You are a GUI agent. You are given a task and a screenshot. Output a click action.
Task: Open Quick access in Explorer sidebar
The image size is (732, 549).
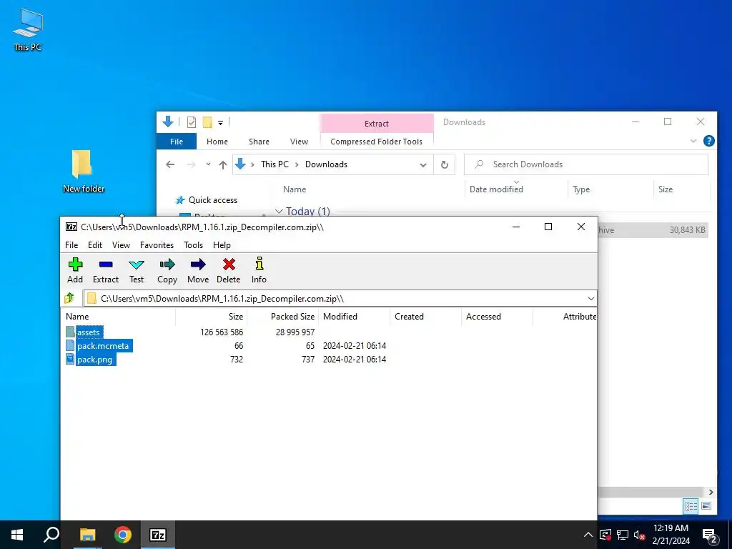click(212, 200)
